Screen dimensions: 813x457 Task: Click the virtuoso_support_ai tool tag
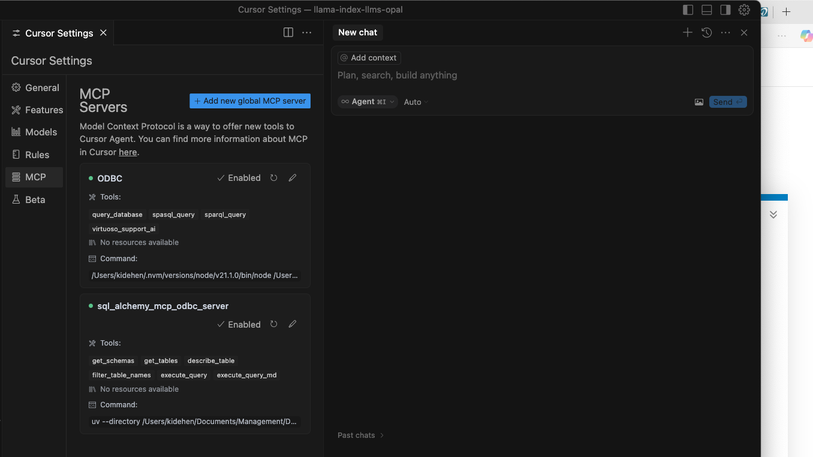(x=124, y=229)
